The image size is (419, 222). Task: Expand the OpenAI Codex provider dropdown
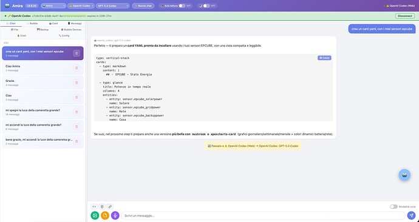[81, 5]
